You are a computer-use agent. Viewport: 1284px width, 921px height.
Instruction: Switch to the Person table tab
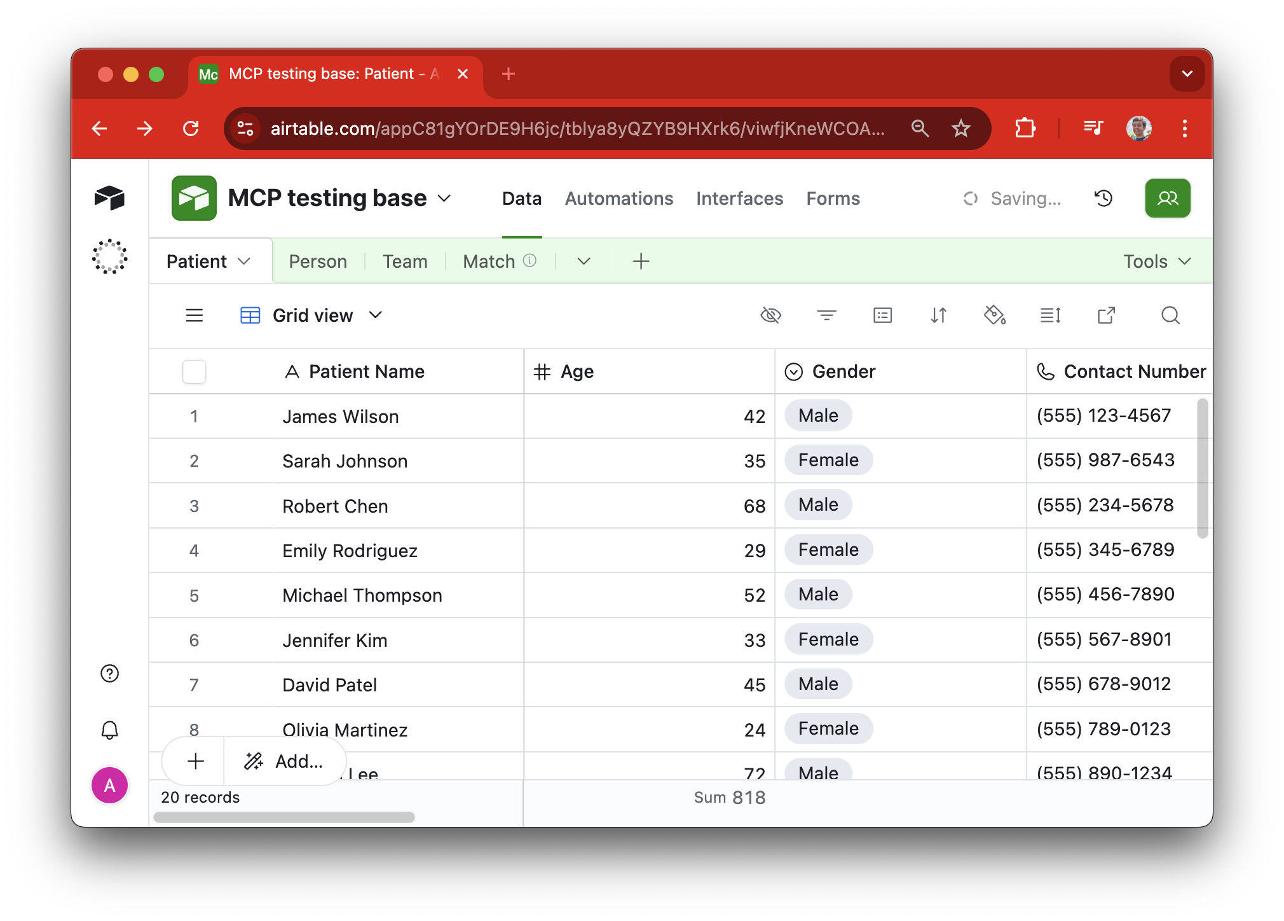[x=318, y=261]
